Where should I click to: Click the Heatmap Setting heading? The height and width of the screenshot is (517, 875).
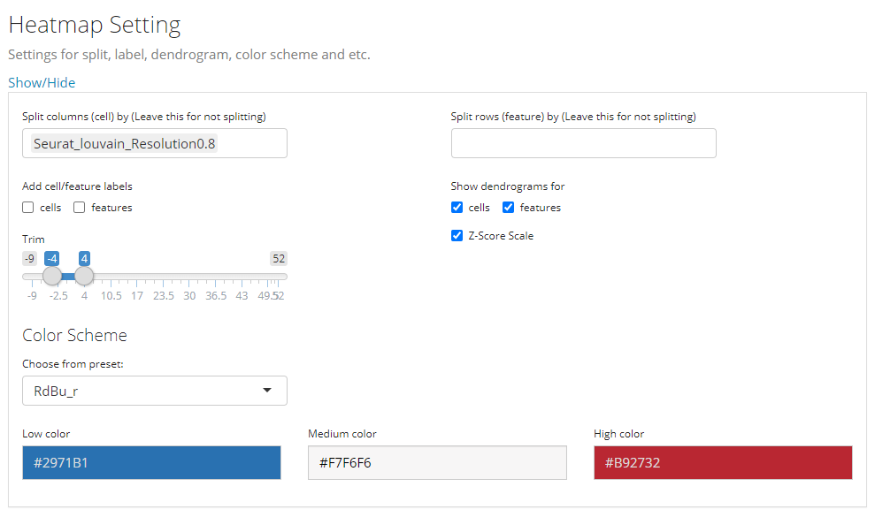[95, 25]
